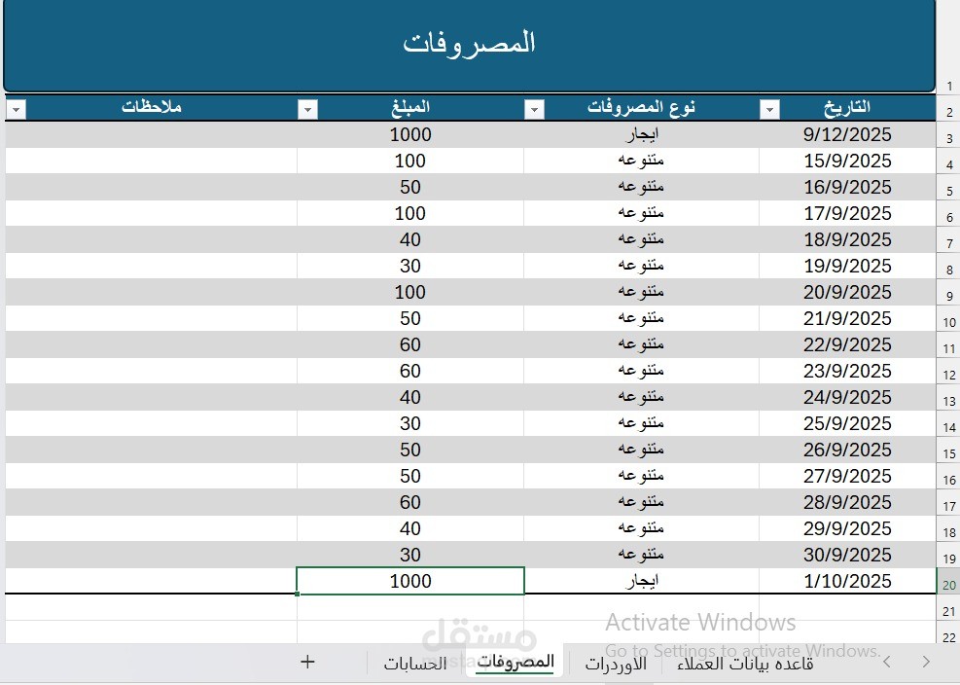Switch to the الحسابات sheet tab

415,663
